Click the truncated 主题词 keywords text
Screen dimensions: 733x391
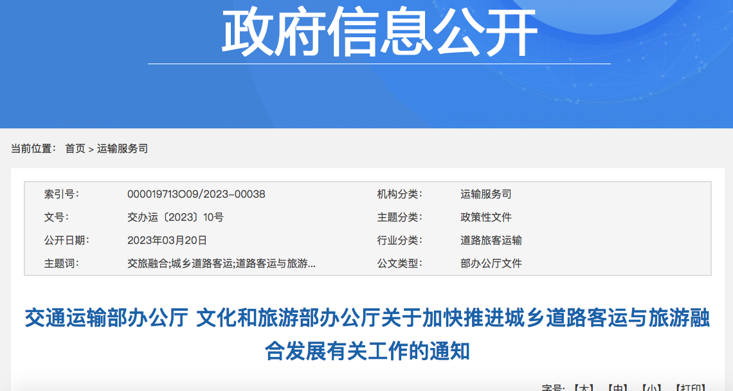(221, 263)
